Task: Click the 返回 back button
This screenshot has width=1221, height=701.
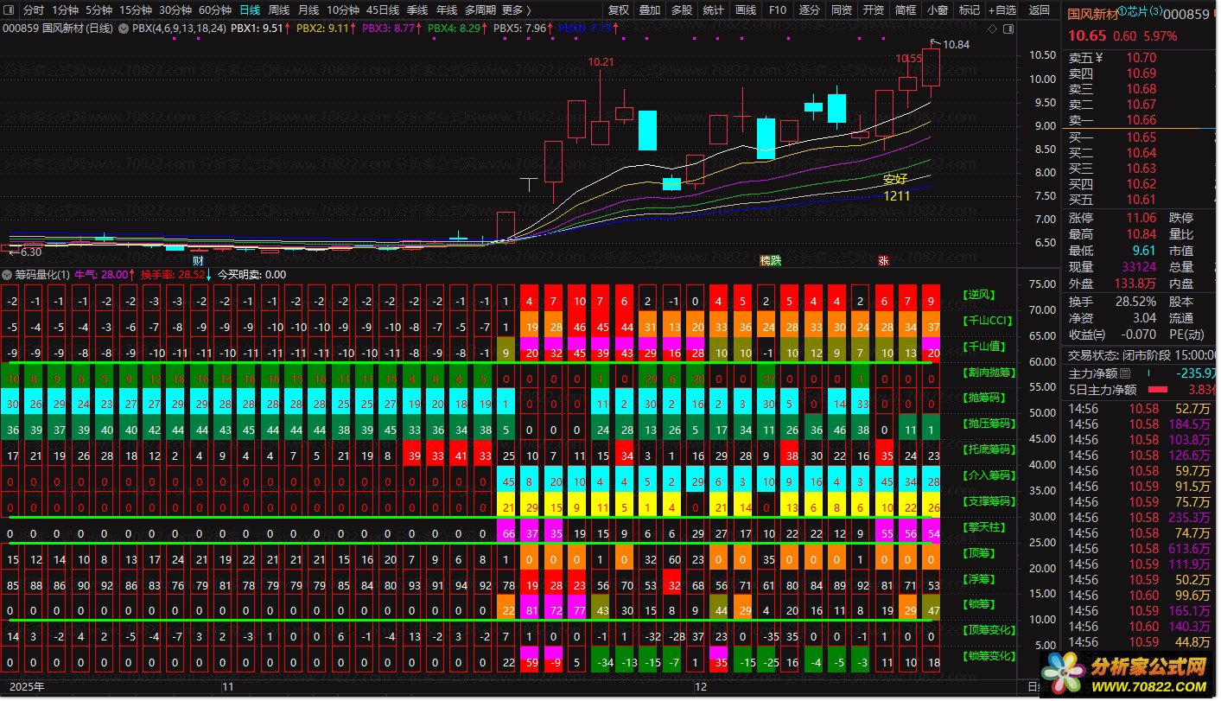Action: click(1040, 10)
